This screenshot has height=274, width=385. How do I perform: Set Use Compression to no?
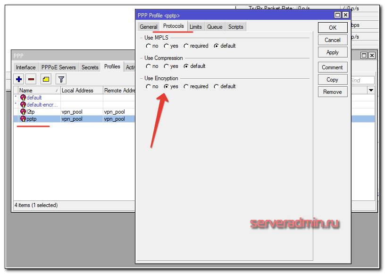148,66
